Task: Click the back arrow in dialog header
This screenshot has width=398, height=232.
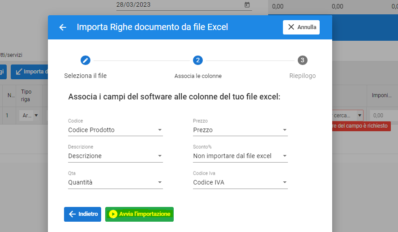Action: pos(63,27)
